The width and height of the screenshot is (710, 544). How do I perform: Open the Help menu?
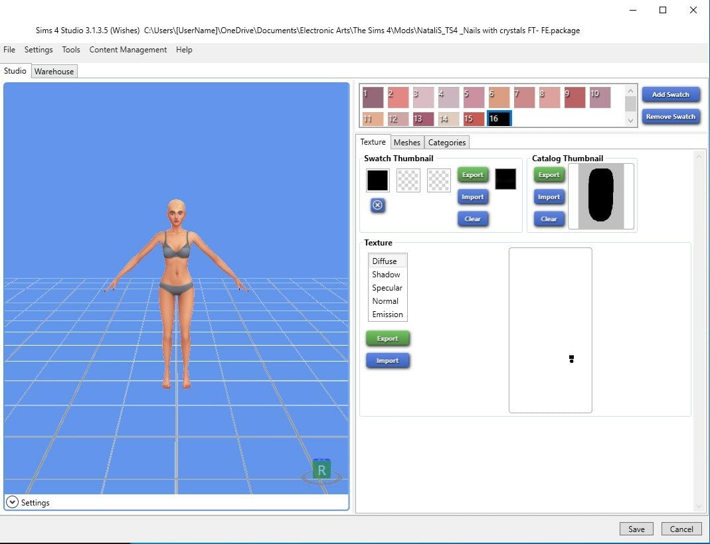(184, 50)
